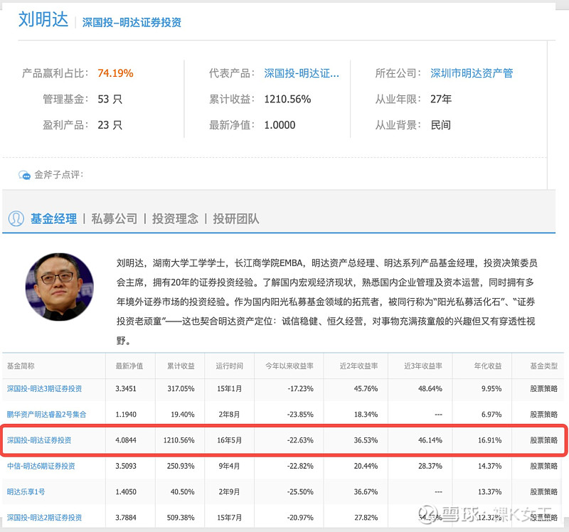569x532 pixels.
Task: Click the 9年4月 run time cell
Action: pyautogui.click(x=229, y=466)
